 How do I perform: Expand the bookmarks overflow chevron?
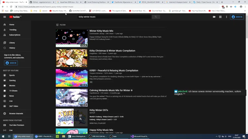point(245,11)
